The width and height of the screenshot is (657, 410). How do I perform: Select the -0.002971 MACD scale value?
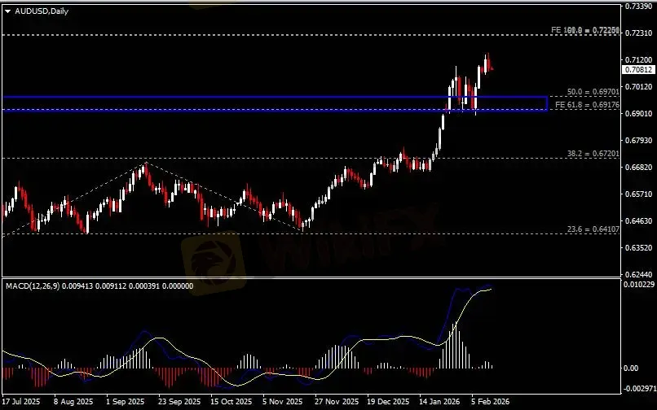[x=639, y=389]
